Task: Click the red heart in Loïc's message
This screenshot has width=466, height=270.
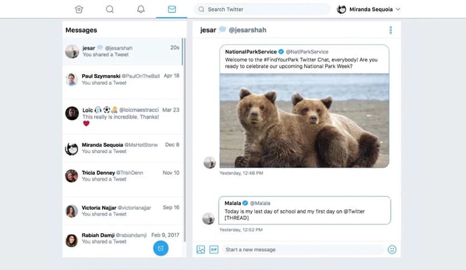Action: coord(86,123)
